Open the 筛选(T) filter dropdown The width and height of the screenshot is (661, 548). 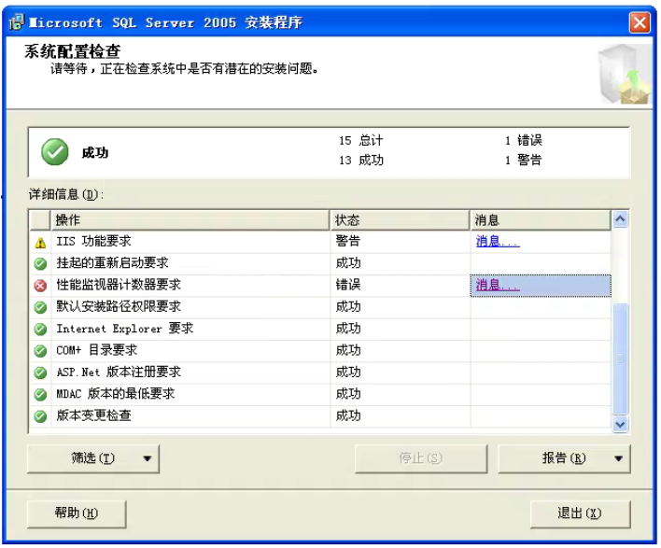(x=93, y=458)
